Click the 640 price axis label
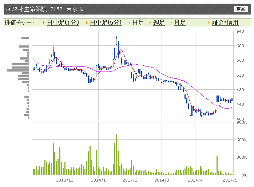This screenshot has height=187, width=254. pyautogui.click(x=240, y=31)
